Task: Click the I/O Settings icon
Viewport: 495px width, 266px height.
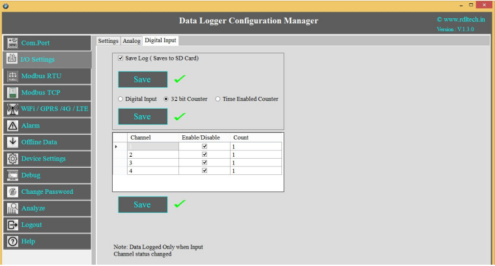Action: pos(12,59)
